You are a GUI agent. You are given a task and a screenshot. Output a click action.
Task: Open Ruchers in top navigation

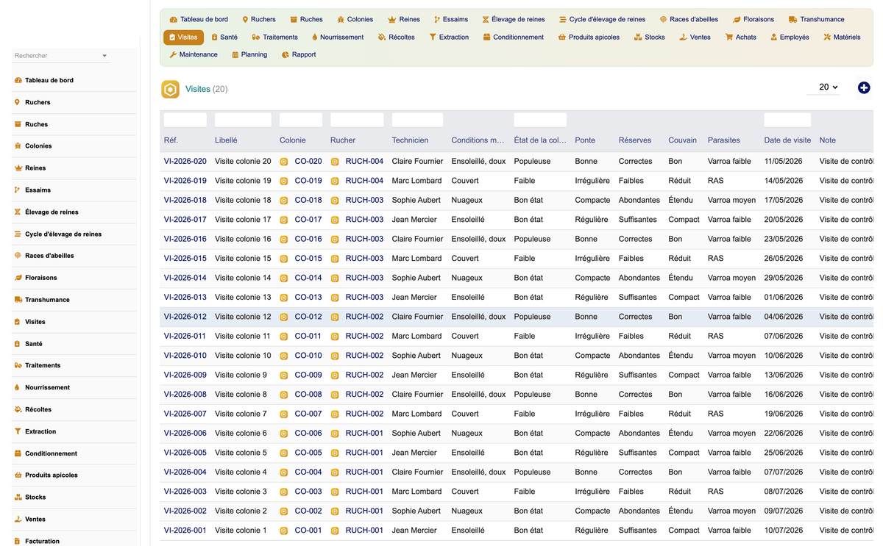259,19
